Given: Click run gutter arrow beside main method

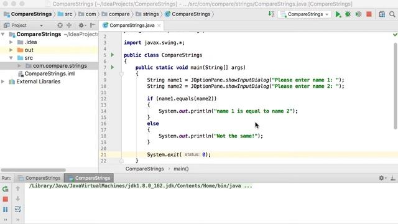Looking at the screenshot, I should [x=113, y=67].
